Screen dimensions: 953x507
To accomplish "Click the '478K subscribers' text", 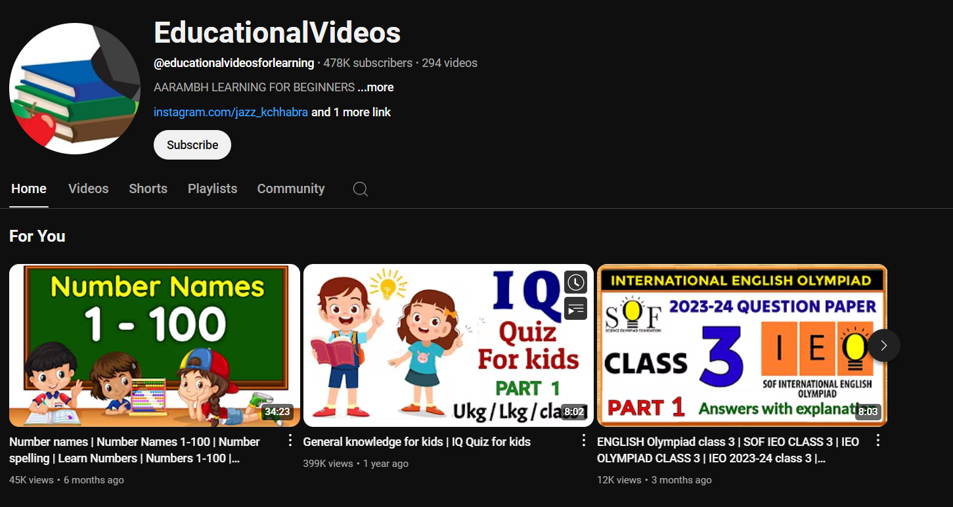I will point(368,63).
